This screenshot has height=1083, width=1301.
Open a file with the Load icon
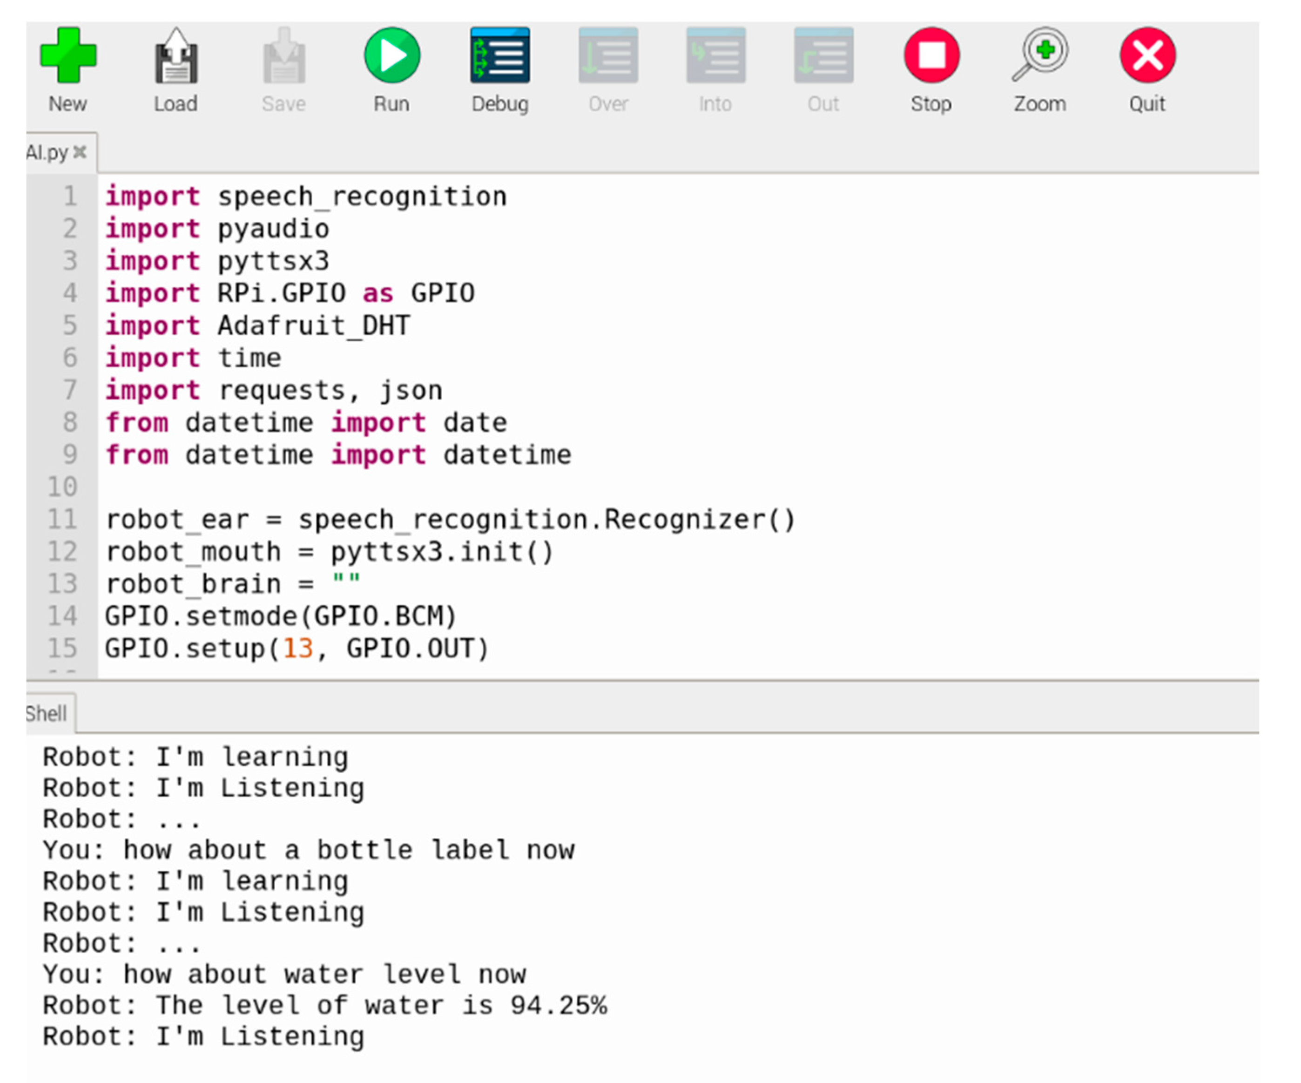(x=176, y=56)
